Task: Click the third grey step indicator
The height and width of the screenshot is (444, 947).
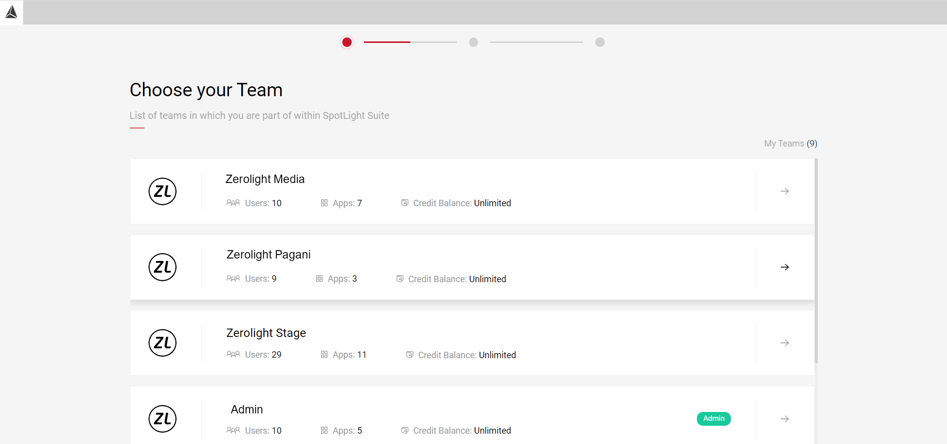Action: [x=600, y=42]
